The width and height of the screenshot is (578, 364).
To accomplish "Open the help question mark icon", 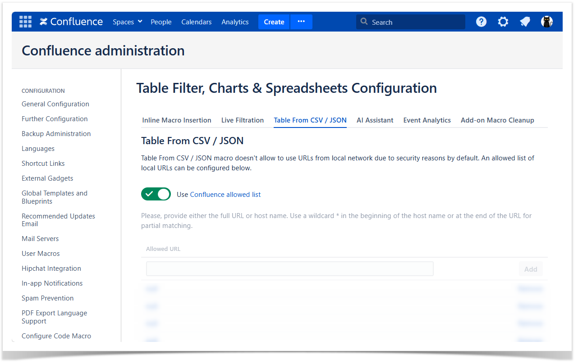I will pos(481,22).
